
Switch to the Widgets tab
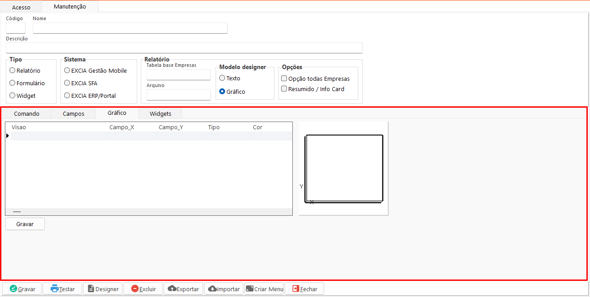point(161,114)
